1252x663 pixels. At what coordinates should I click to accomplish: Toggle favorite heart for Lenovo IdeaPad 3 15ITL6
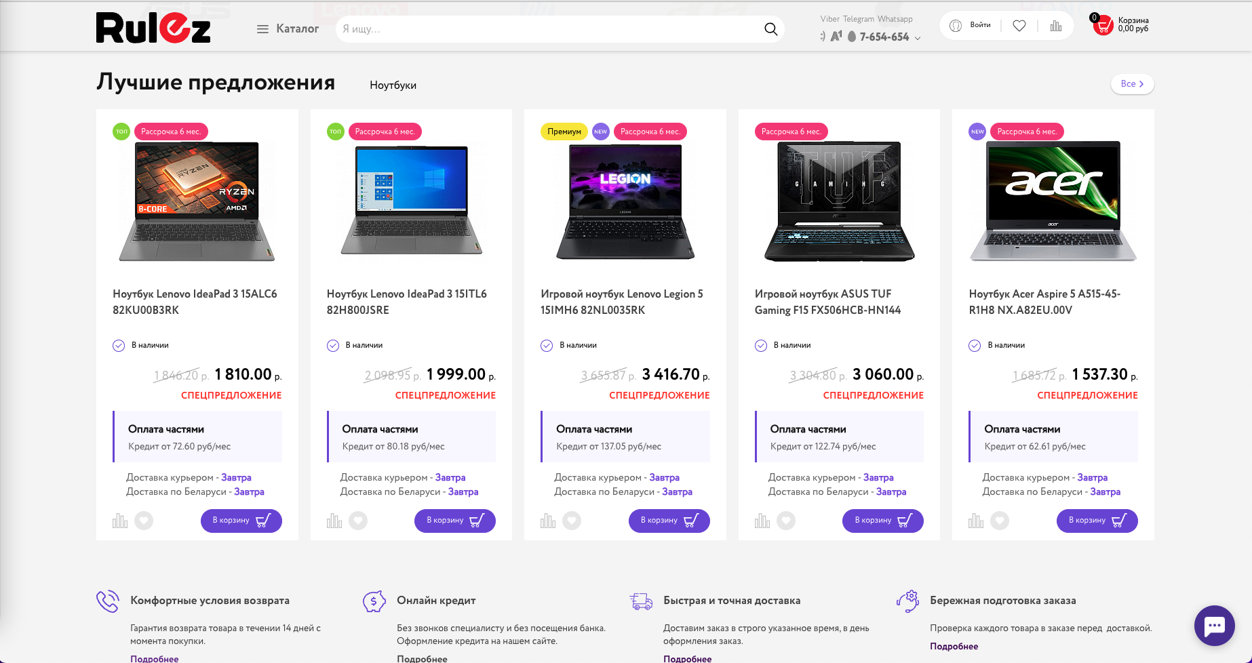(358, 521)
